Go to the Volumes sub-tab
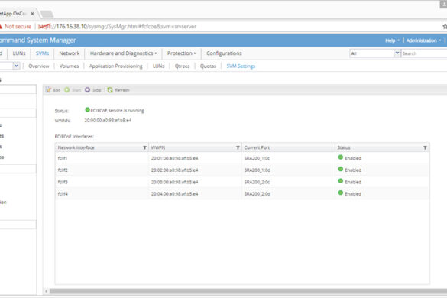Viewport: 447px width, 298px height. coord(69,66)
